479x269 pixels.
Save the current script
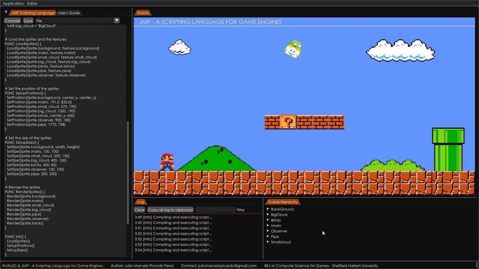[28, 21]
